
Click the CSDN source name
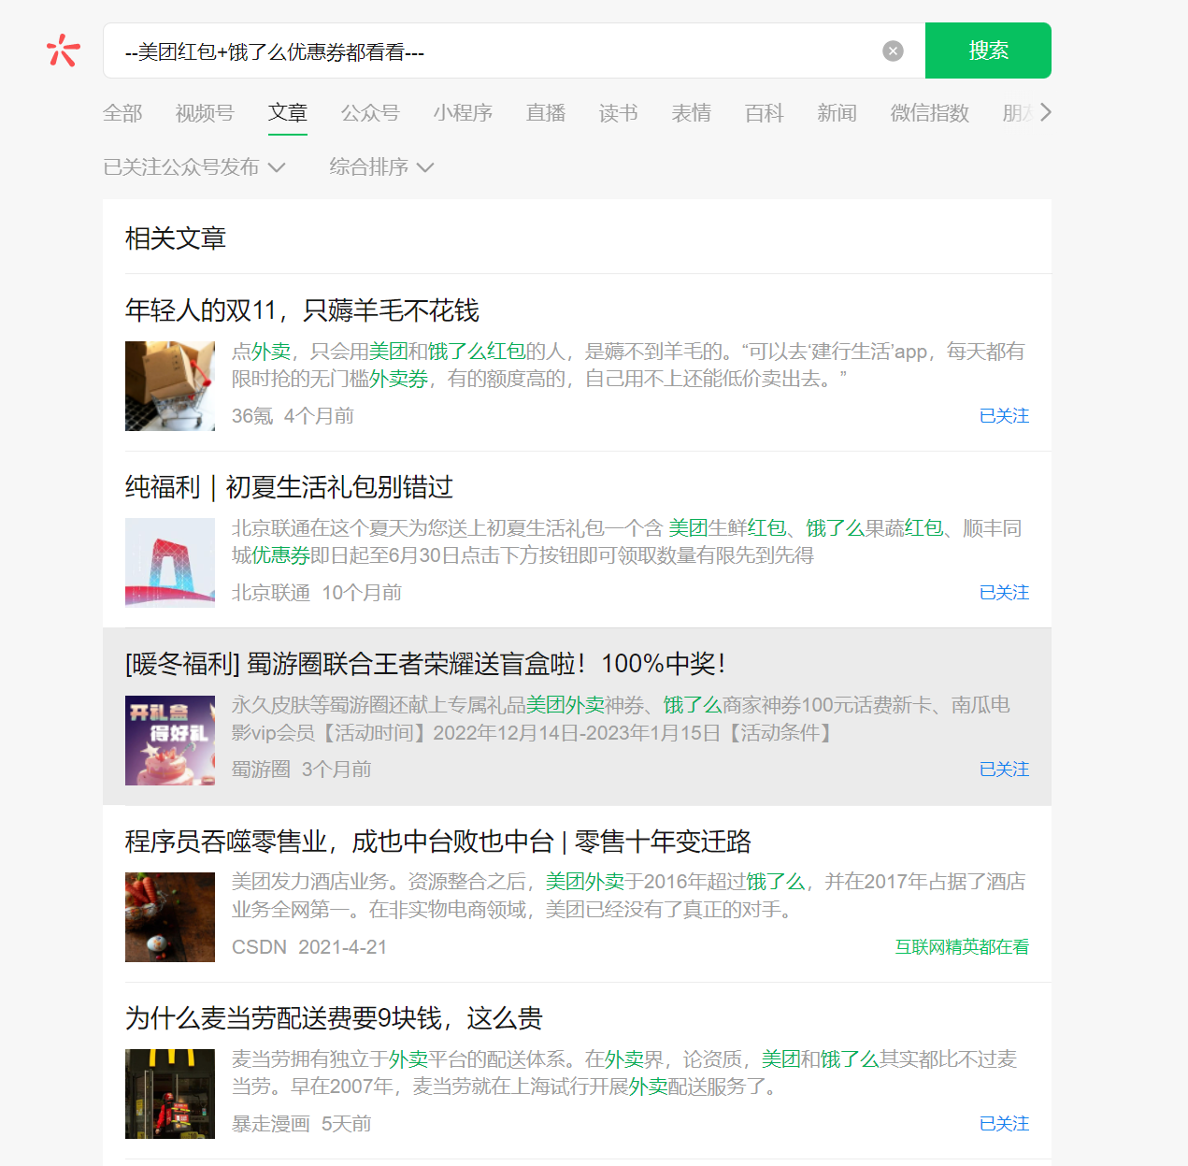point(259,947)
